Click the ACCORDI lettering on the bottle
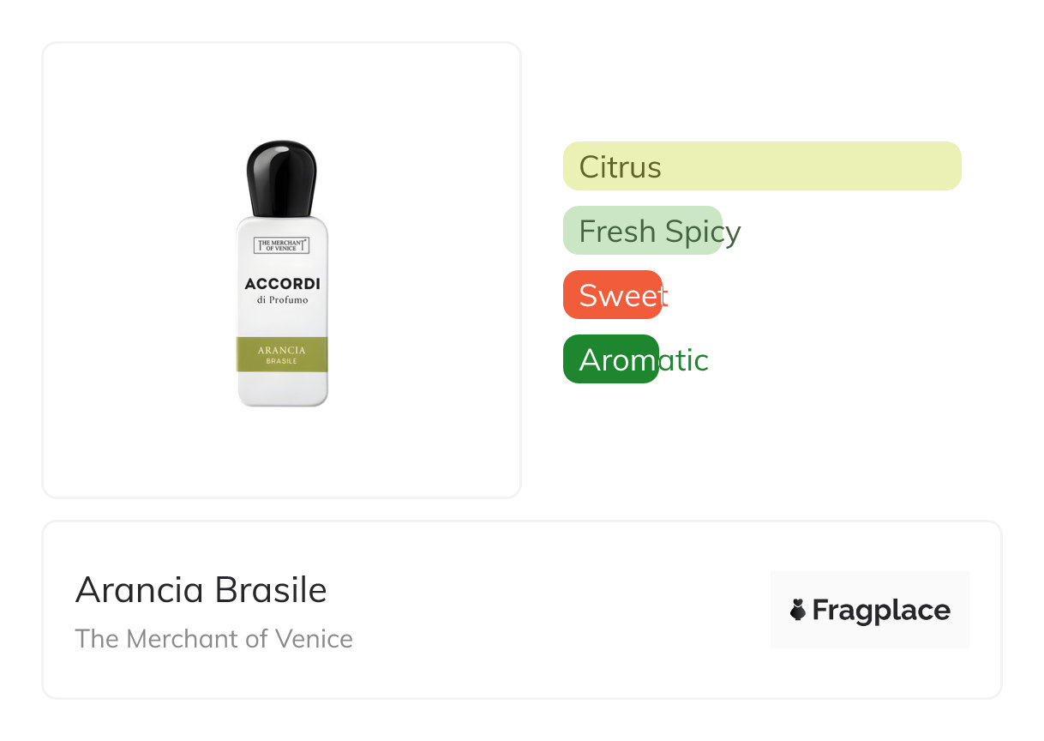Screen dimensions: 1044x741 282,284
